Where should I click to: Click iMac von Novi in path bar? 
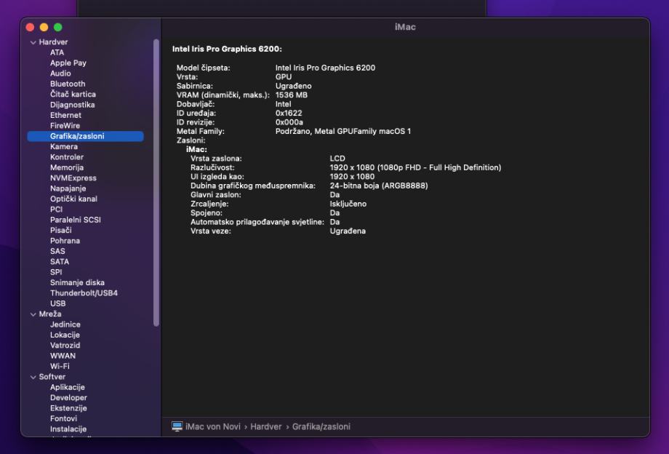click(213, 426)
